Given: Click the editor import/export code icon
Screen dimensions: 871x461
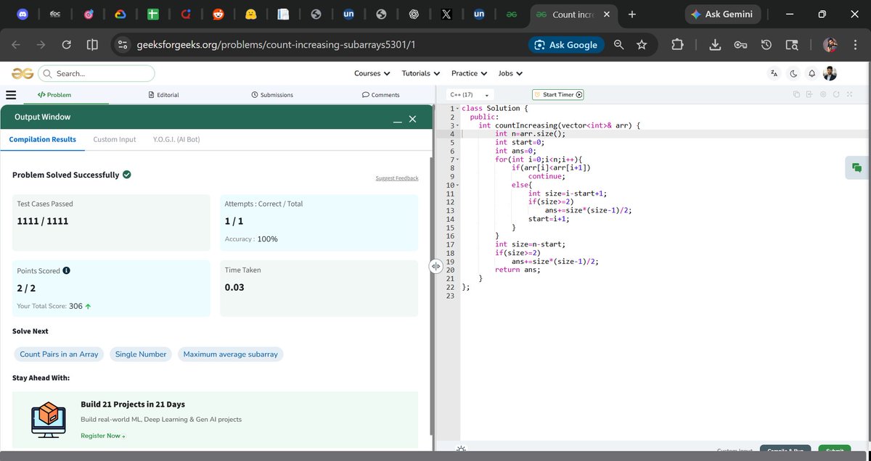Looking at the screenshot, I should coord(809,95).
